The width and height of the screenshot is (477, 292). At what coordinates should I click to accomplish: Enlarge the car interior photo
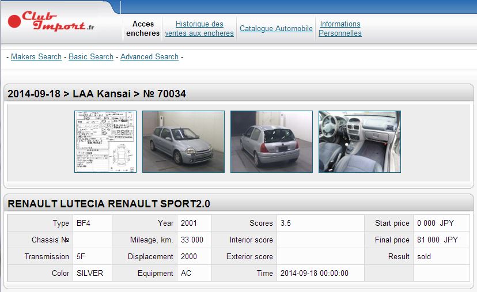coord(359,142)
